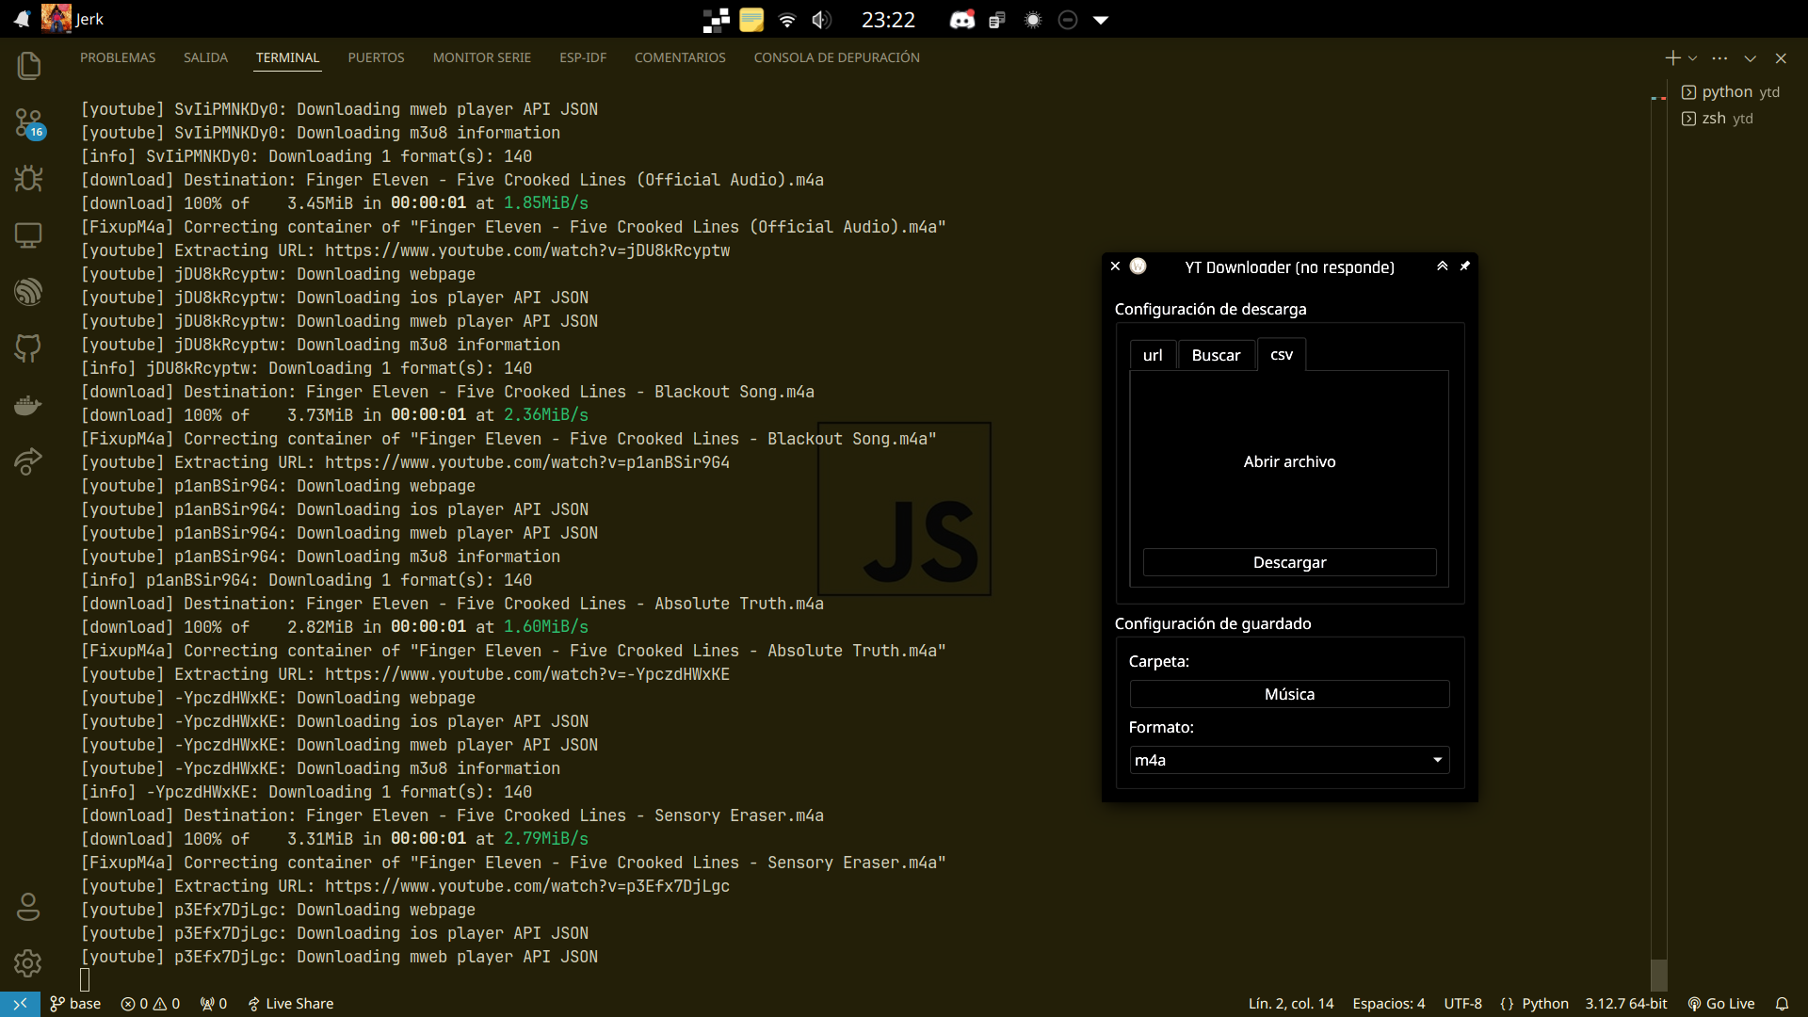Open the Explorer files icon in activity bar
The image size is (1808, 1017).
pos(28,65)
